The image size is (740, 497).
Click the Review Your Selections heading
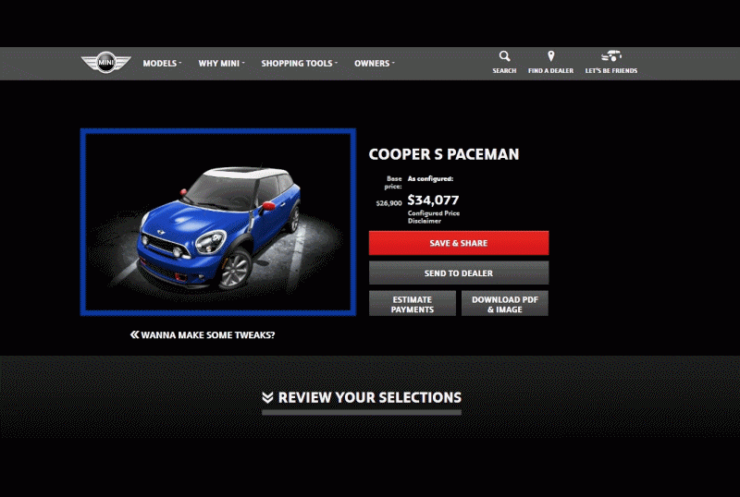click(x=369, y=397)
